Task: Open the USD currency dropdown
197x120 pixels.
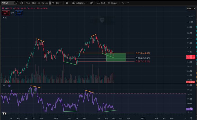Action: 191,8
